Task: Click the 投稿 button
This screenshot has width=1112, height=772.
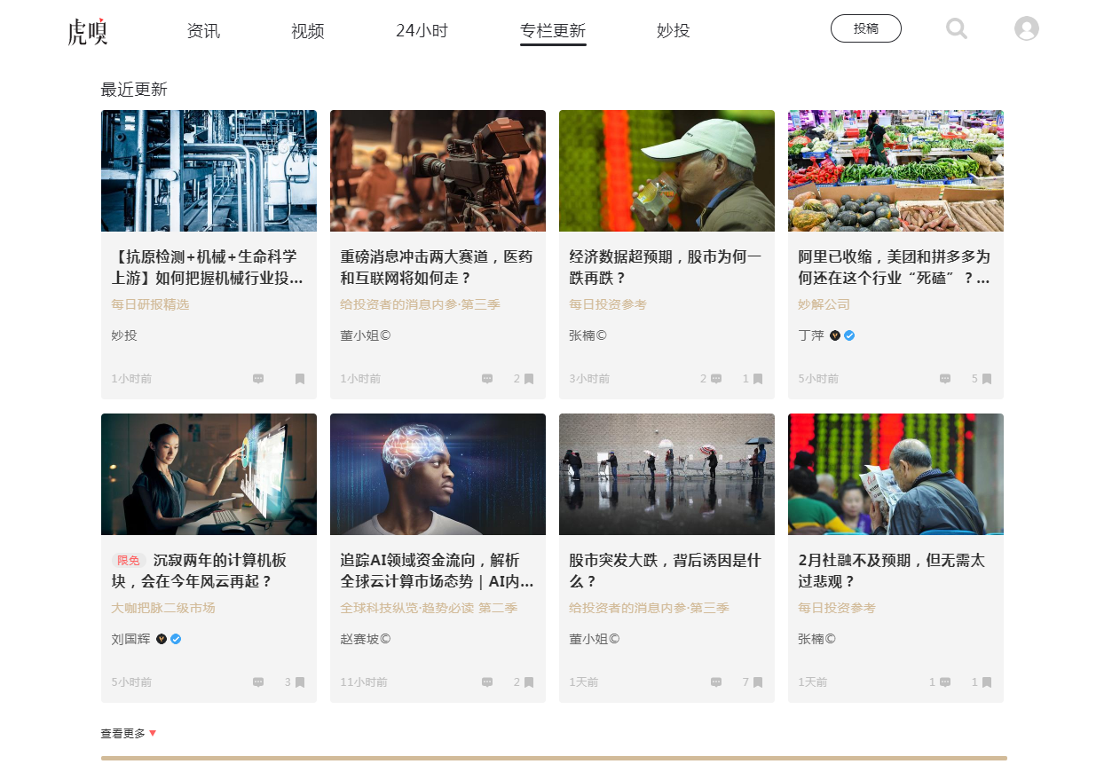Action: (866, 28)
